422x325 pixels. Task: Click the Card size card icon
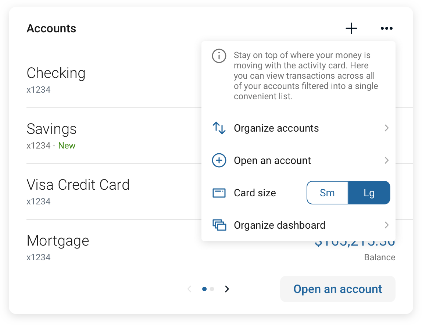point(219,193)
